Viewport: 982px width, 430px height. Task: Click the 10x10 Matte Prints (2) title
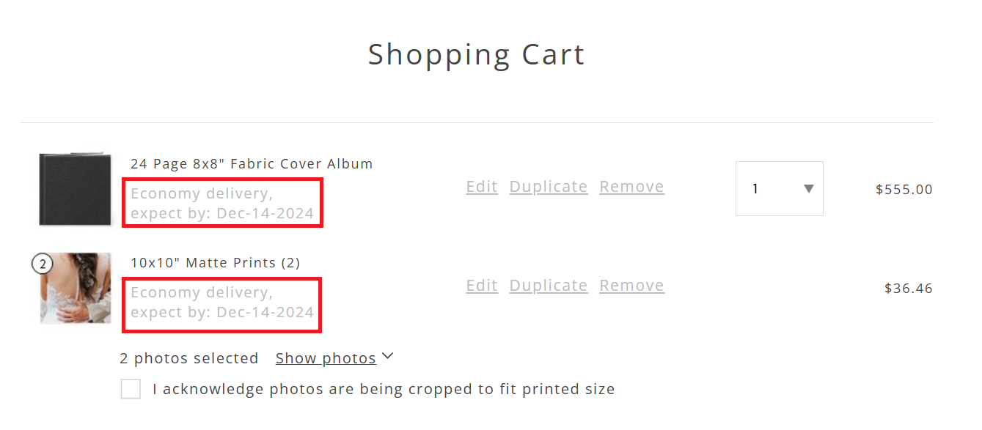pos(216,263)
